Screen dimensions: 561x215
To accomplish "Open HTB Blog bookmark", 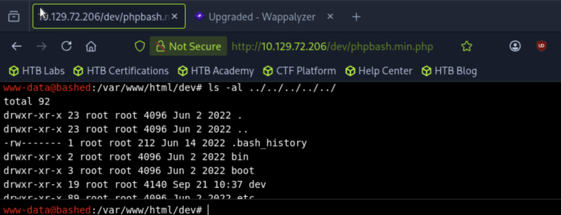I will [449, 71].
